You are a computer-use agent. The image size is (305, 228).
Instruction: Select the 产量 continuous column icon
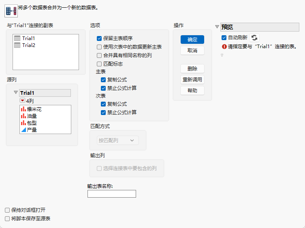[x=23, y=130]
